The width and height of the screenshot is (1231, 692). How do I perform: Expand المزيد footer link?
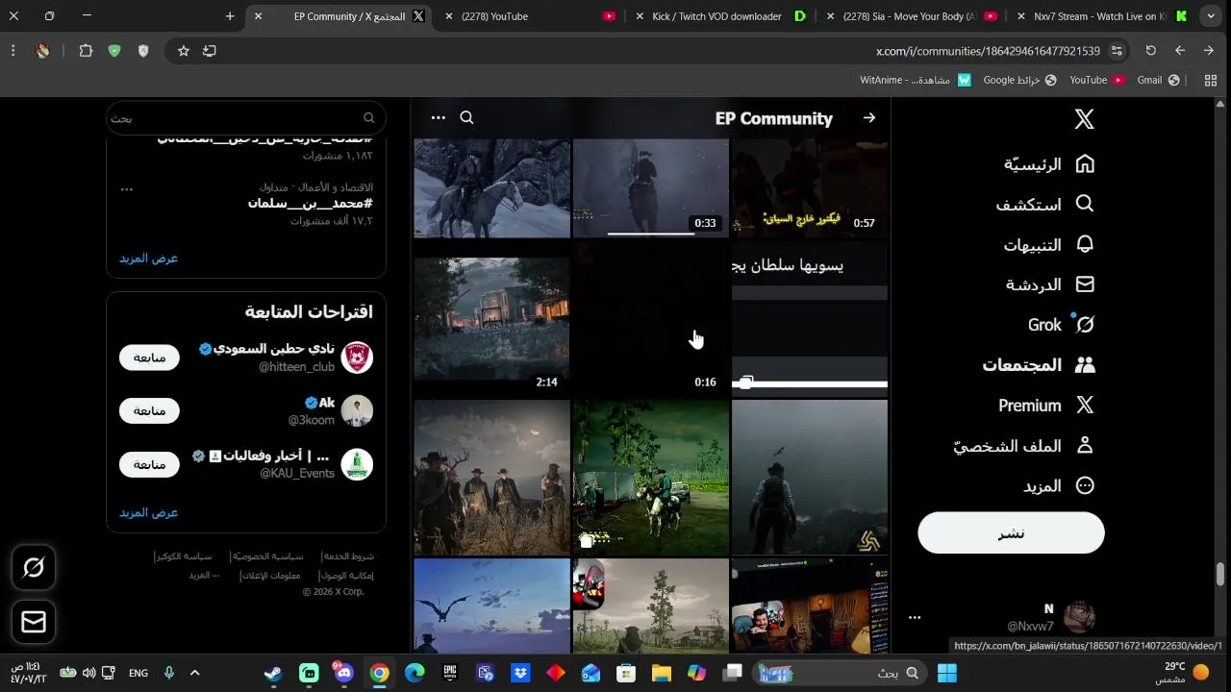(x=204, y=575)
